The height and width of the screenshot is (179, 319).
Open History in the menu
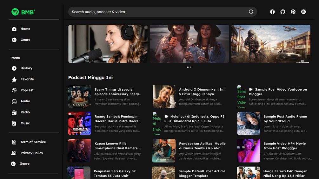pyautogui.click(x=26, y=68)
